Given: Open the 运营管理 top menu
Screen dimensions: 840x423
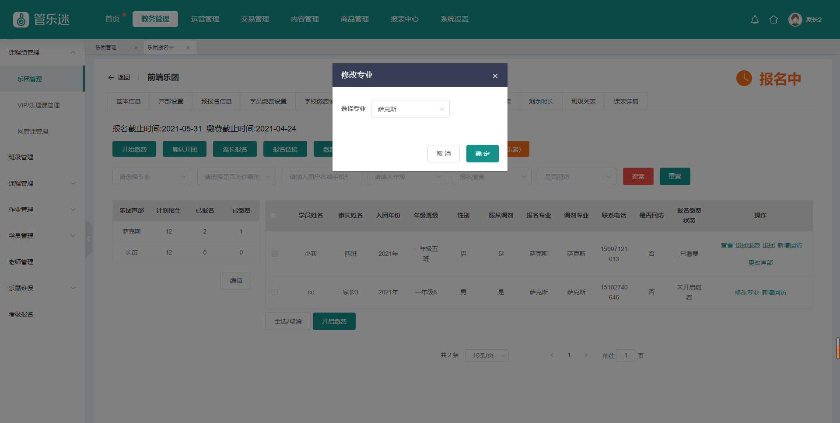Looking at the screenshot, I should tap(205, 19).
